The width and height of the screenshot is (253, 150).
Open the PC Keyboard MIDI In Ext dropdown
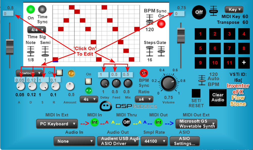coord(57,124)
